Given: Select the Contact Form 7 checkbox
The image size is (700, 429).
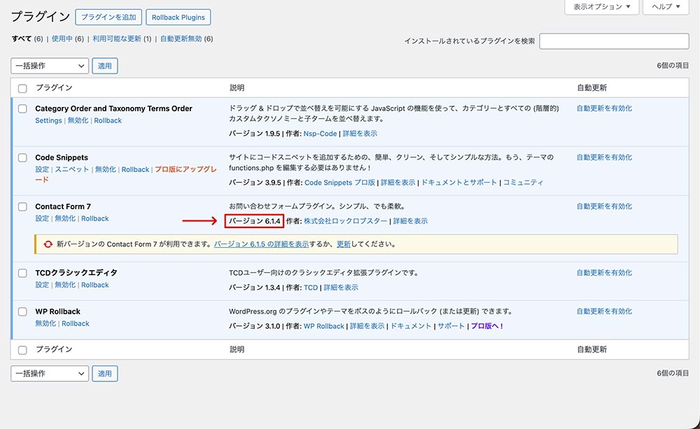Looking at the screenshot, I should 22,207.
